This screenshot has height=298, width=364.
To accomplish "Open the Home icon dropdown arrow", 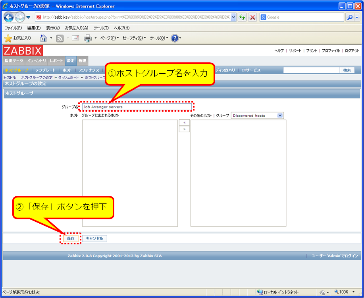I will (x=51, y=38).
